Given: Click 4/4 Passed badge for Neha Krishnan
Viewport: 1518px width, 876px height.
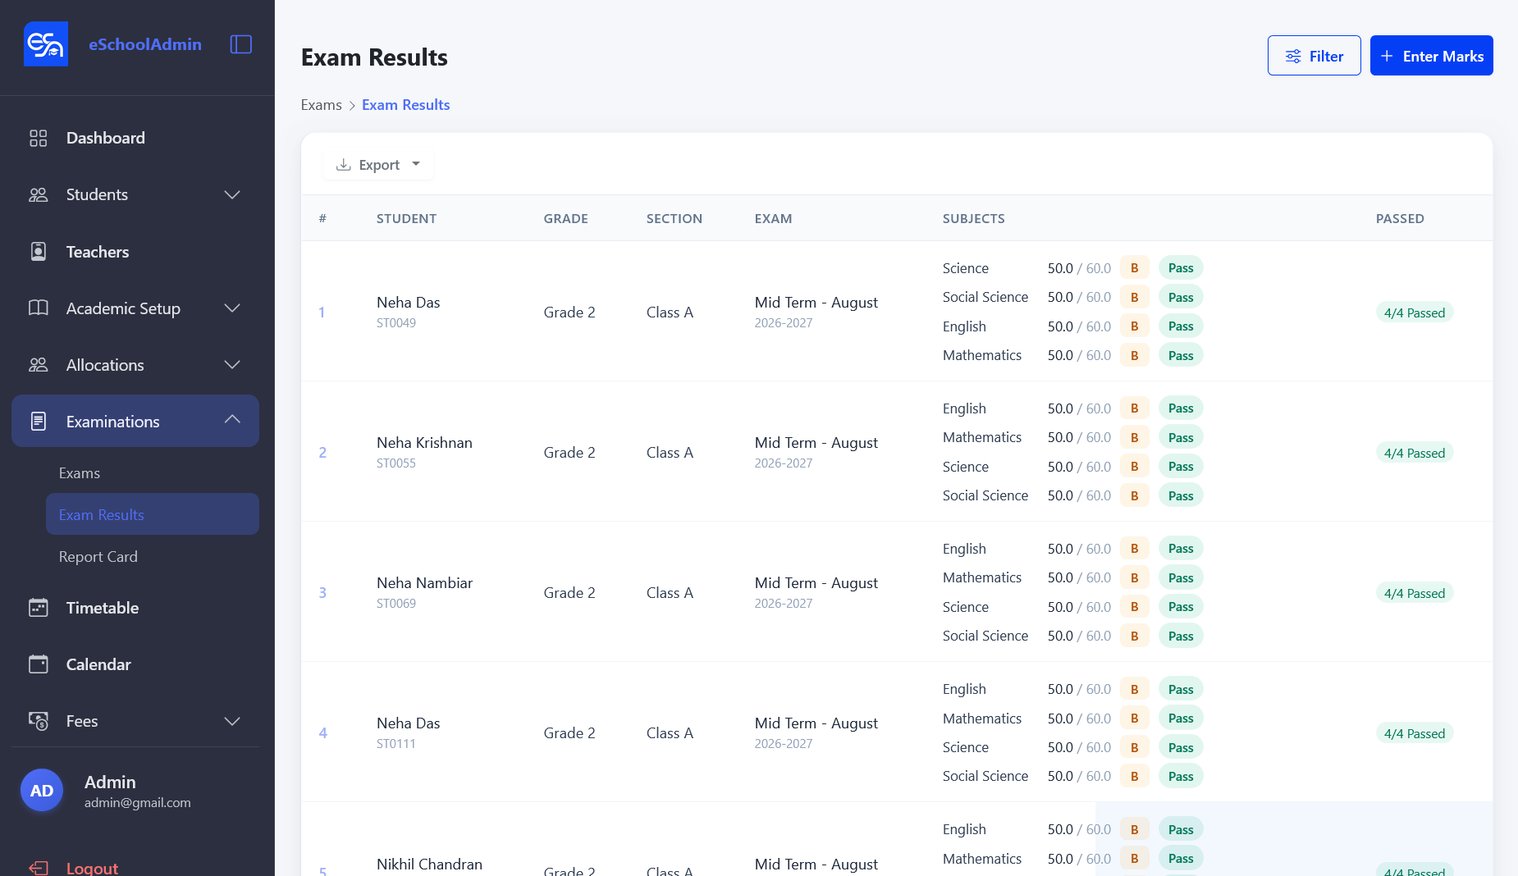Looking at the screenshot, I should click(x=1414, y=453).
